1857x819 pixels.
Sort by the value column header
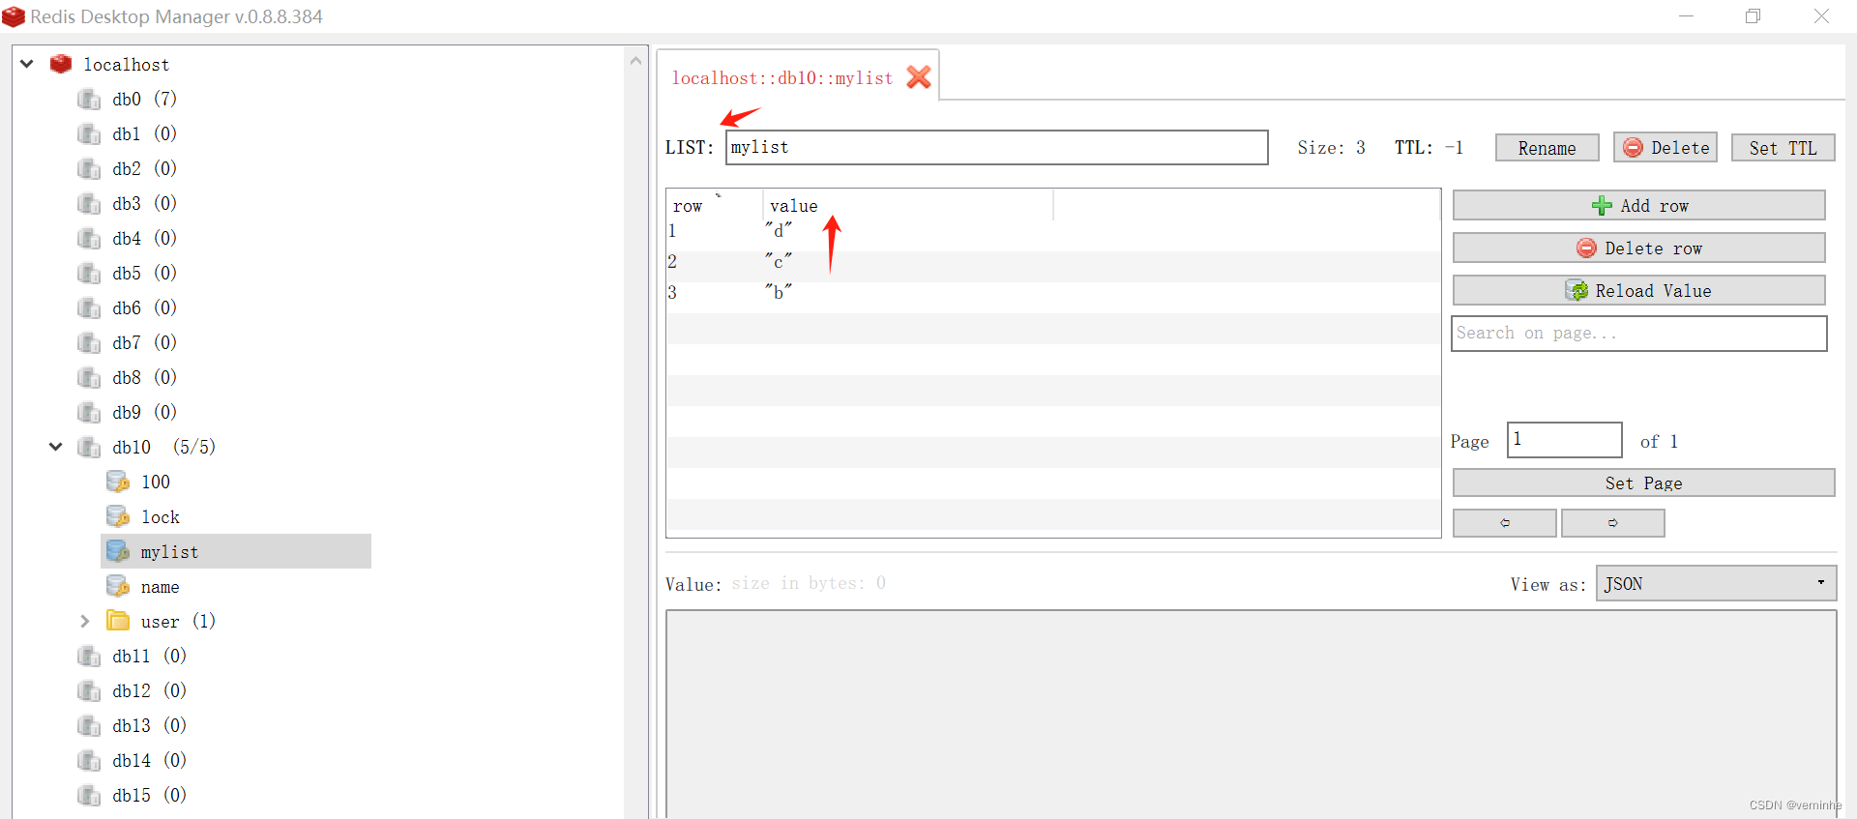908,205
